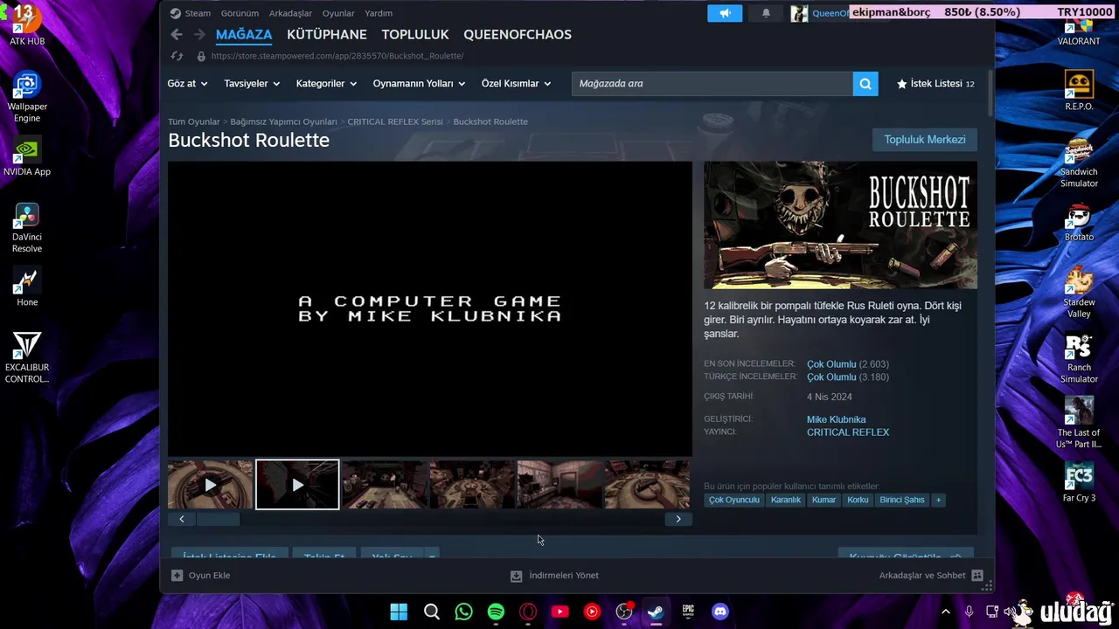Image resolution: width=1119 pixels, height=629 pixels.
Task: Show more tags with the plus button
Action: 938,500
